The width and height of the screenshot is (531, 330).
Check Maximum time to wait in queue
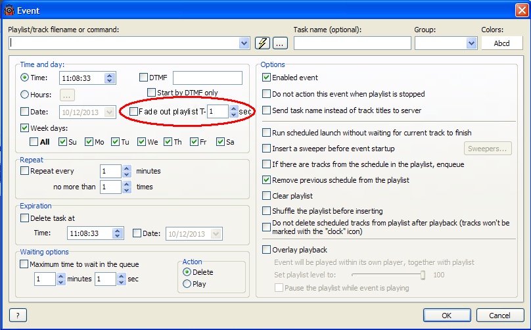tap(24, 264)
